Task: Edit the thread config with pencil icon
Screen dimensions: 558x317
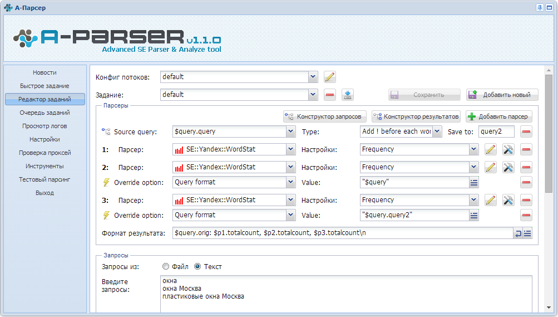Action: (330, 77)
